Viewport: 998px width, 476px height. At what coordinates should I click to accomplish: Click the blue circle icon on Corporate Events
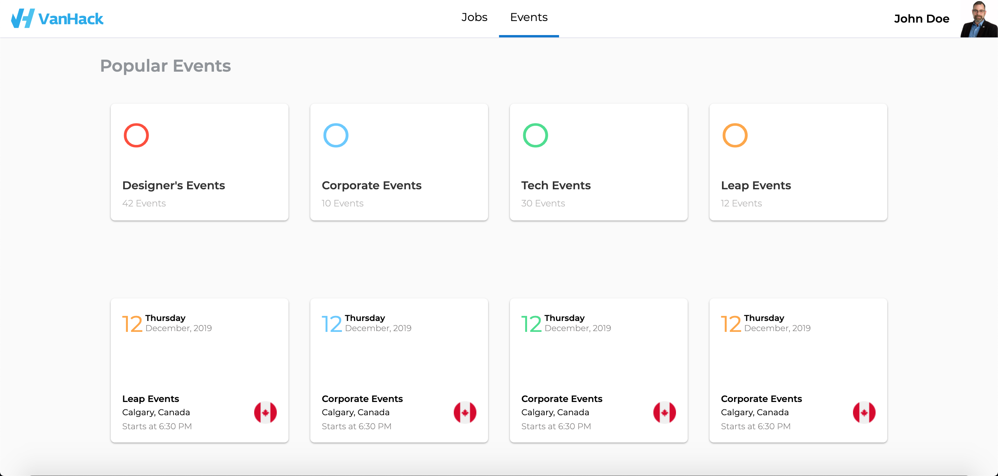[x=336, y=135]
